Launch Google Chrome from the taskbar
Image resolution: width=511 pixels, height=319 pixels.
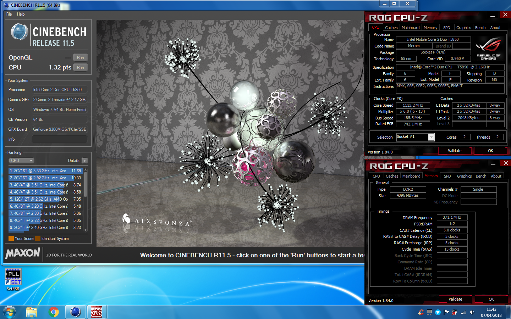[54, 312]
